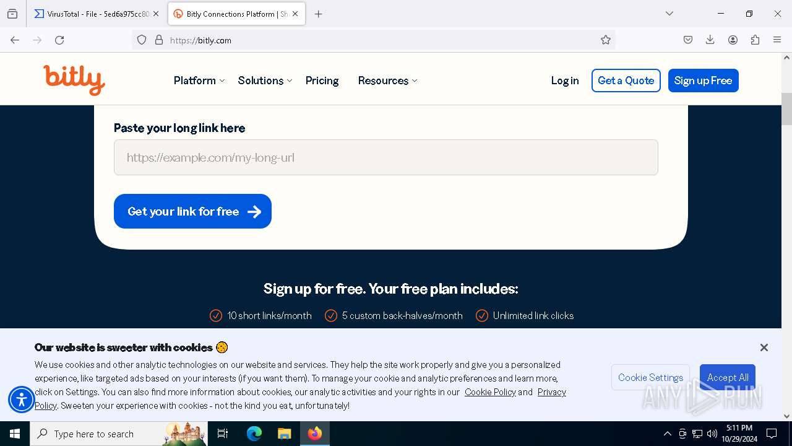Accept all cookies
Viewport: 792px width, 446px height.
pos(728,377)
